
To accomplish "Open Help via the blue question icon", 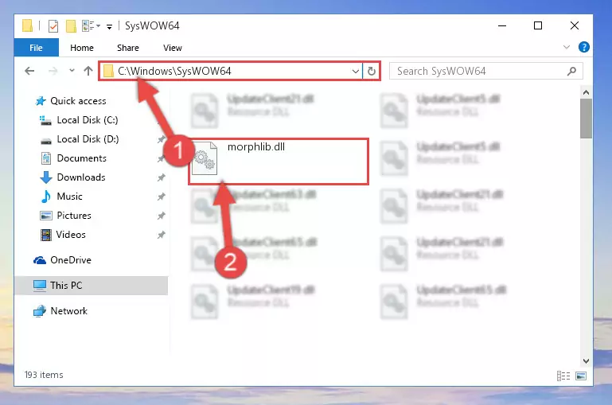I will [583, 47].
